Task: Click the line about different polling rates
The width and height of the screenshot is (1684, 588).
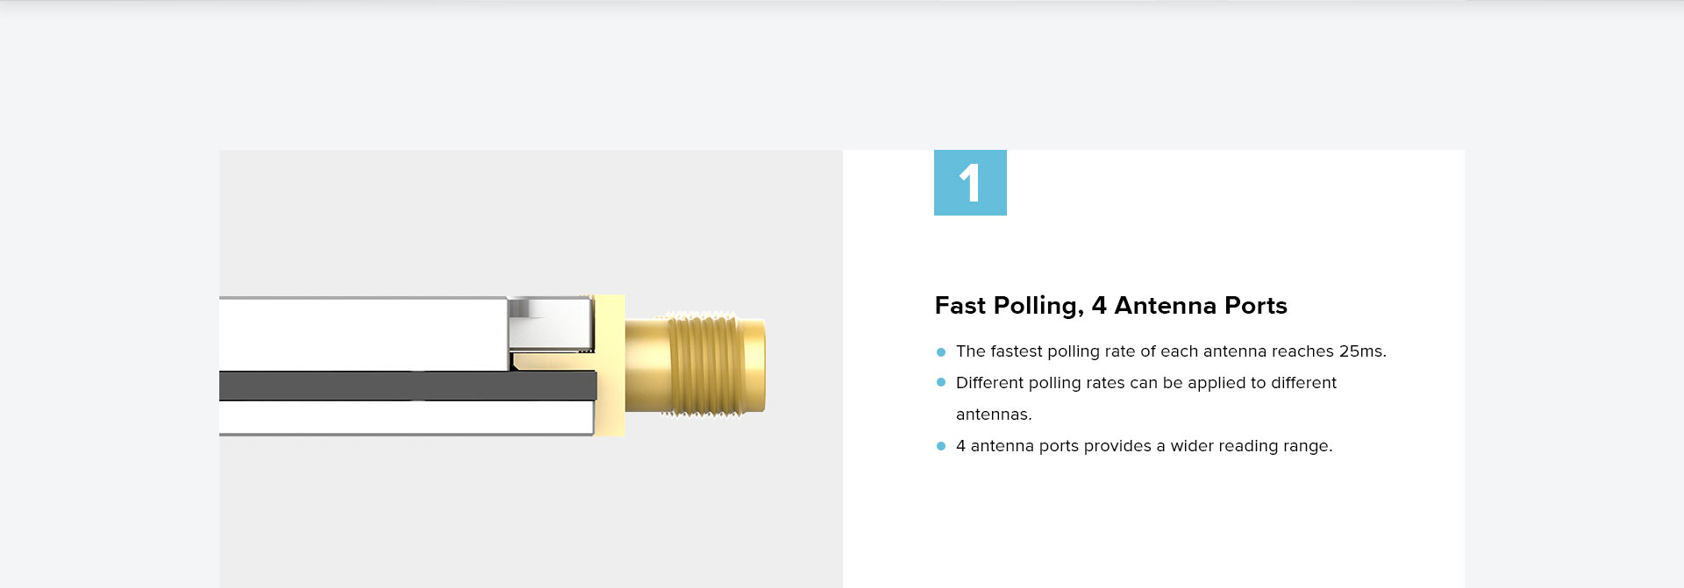Action: click(x=1146, y=383)
